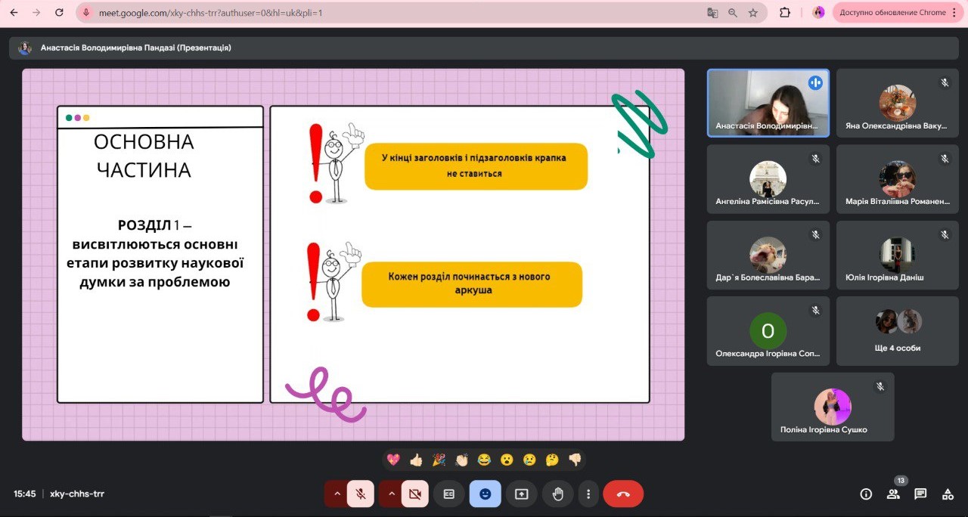Send the pink heart emoji reaction
The width and height of the screenshot is (968, 517).
coord(393,460)
